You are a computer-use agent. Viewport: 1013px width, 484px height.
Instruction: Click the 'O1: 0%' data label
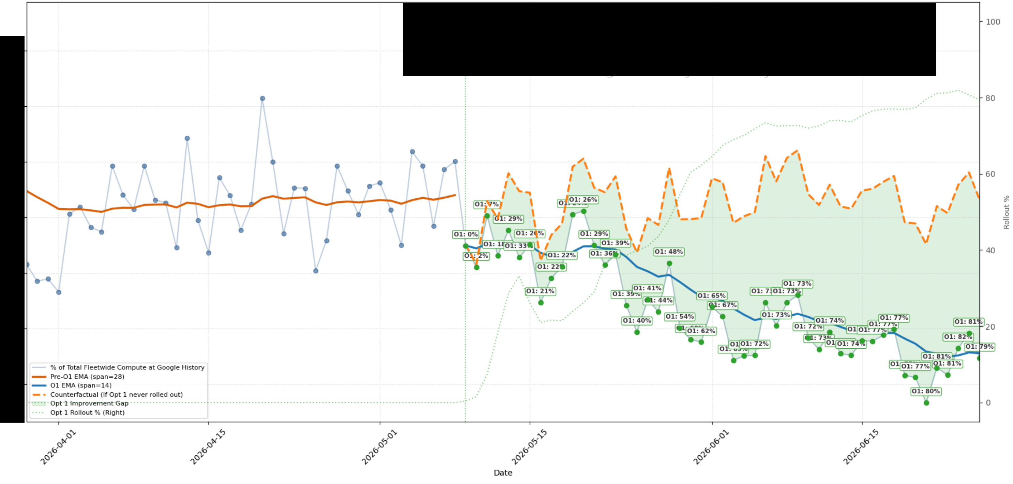pyautogui.click(x=466, y=235)
